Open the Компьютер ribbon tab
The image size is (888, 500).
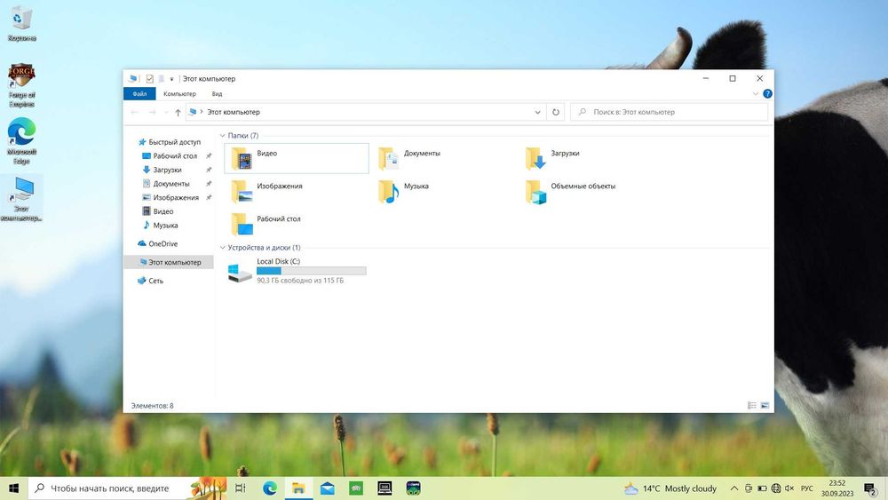pyautogui.click(x=179, y=94)
